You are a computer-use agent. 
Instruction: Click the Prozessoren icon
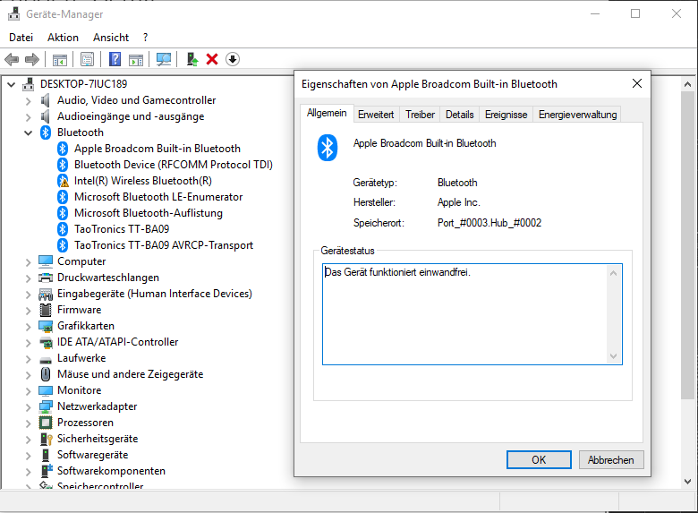(46, 423)
